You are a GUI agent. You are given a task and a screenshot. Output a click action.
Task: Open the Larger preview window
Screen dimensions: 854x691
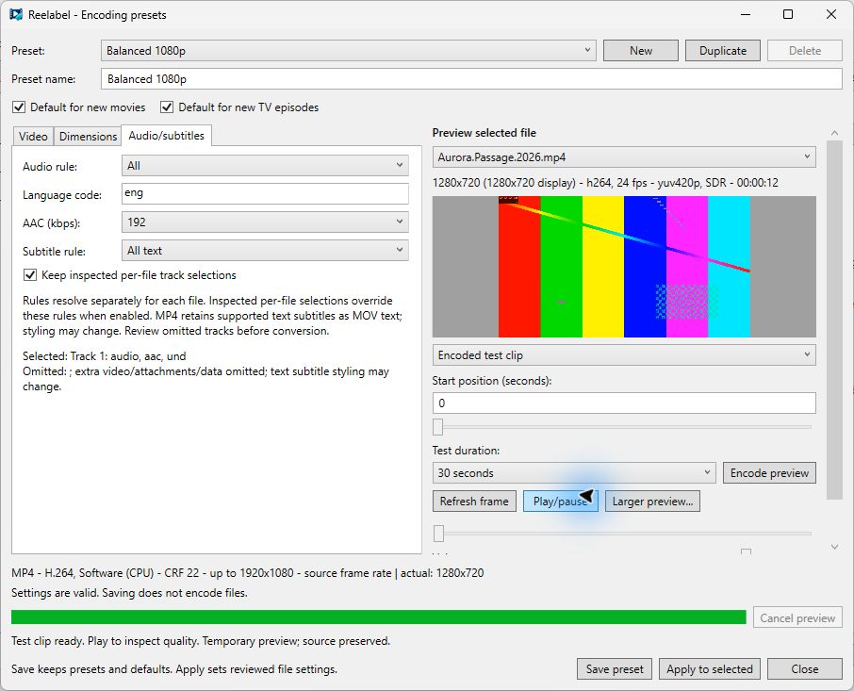point(652,501)
